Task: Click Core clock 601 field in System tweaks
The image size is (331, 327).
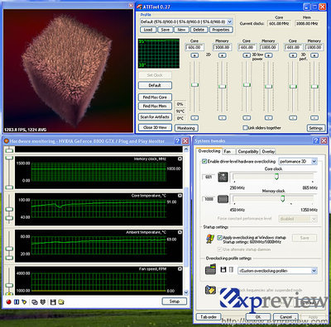Action: tap(209, 177)
